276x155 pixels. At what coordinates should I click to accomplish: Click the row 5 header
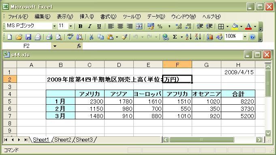click(x=10, y=101)
